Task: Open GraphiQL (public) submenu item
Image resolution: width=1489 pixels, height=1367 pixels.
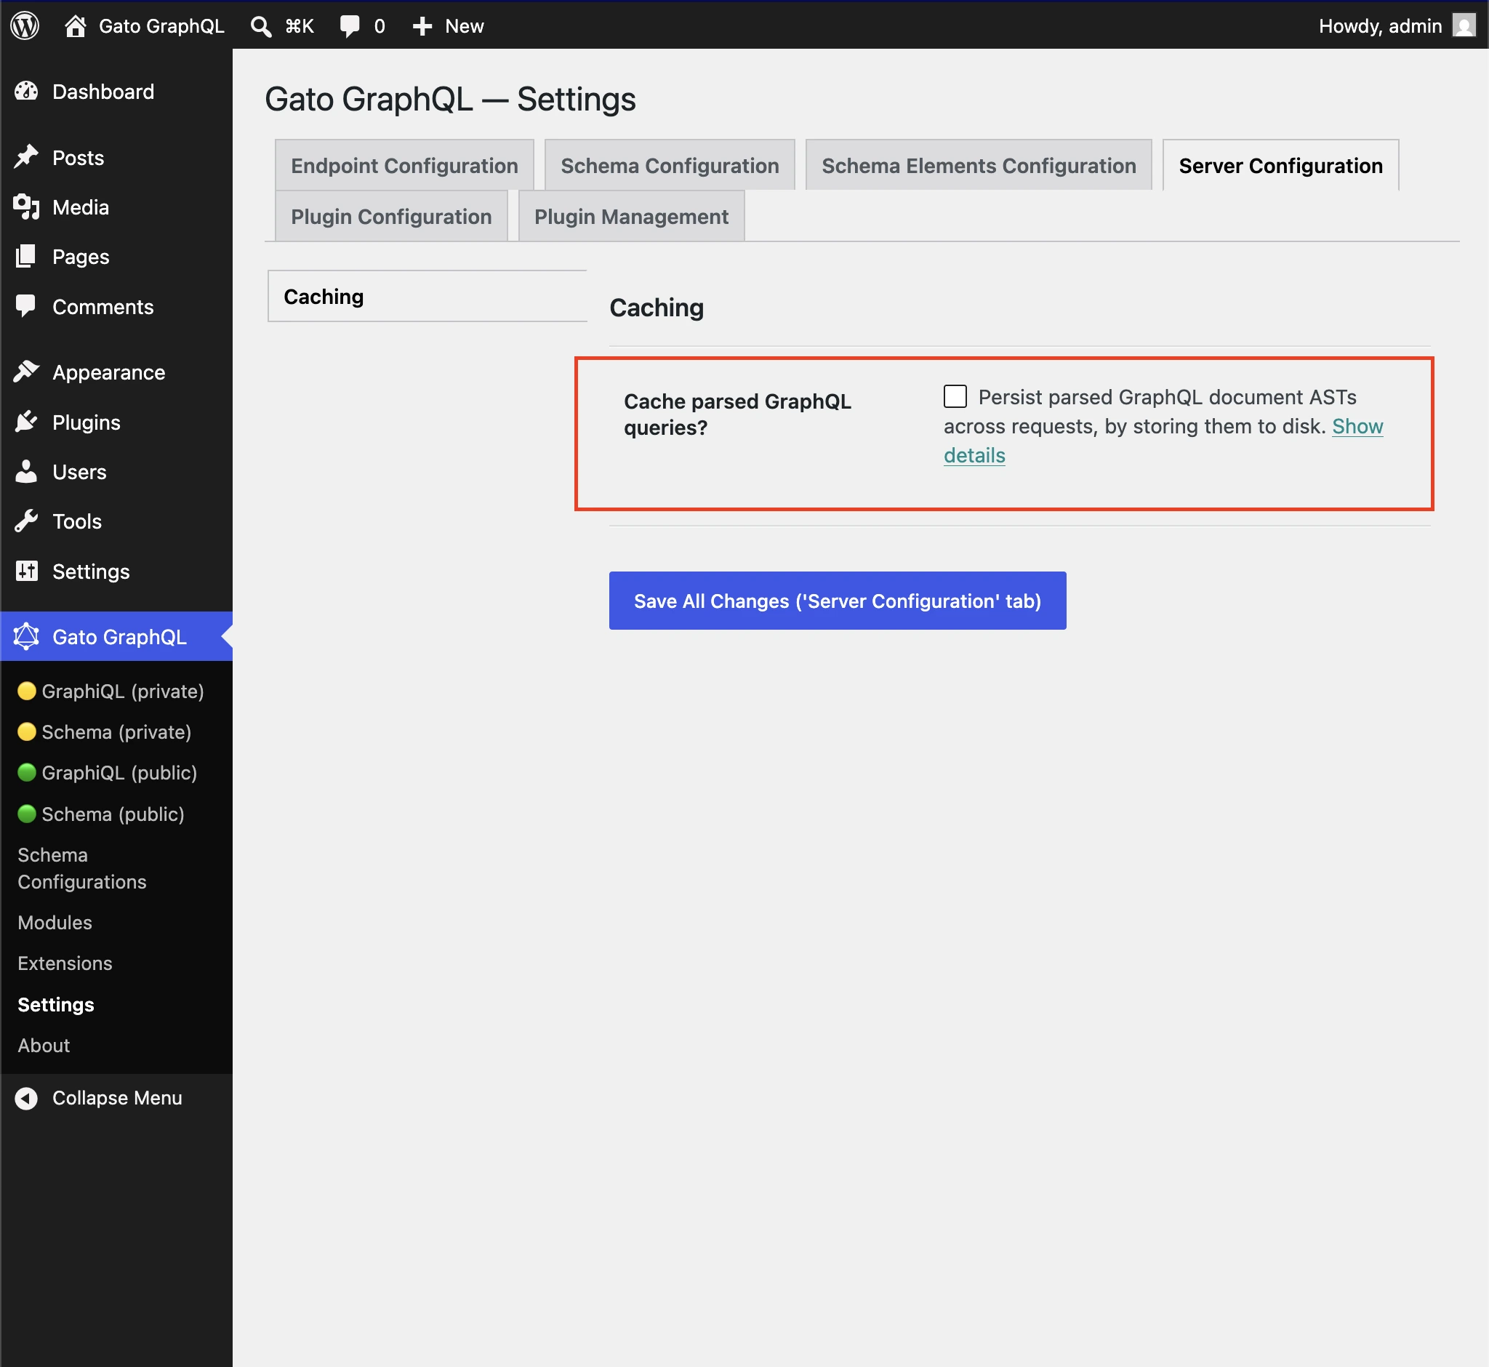Action: pyautogui.click(x=120, y=772)
